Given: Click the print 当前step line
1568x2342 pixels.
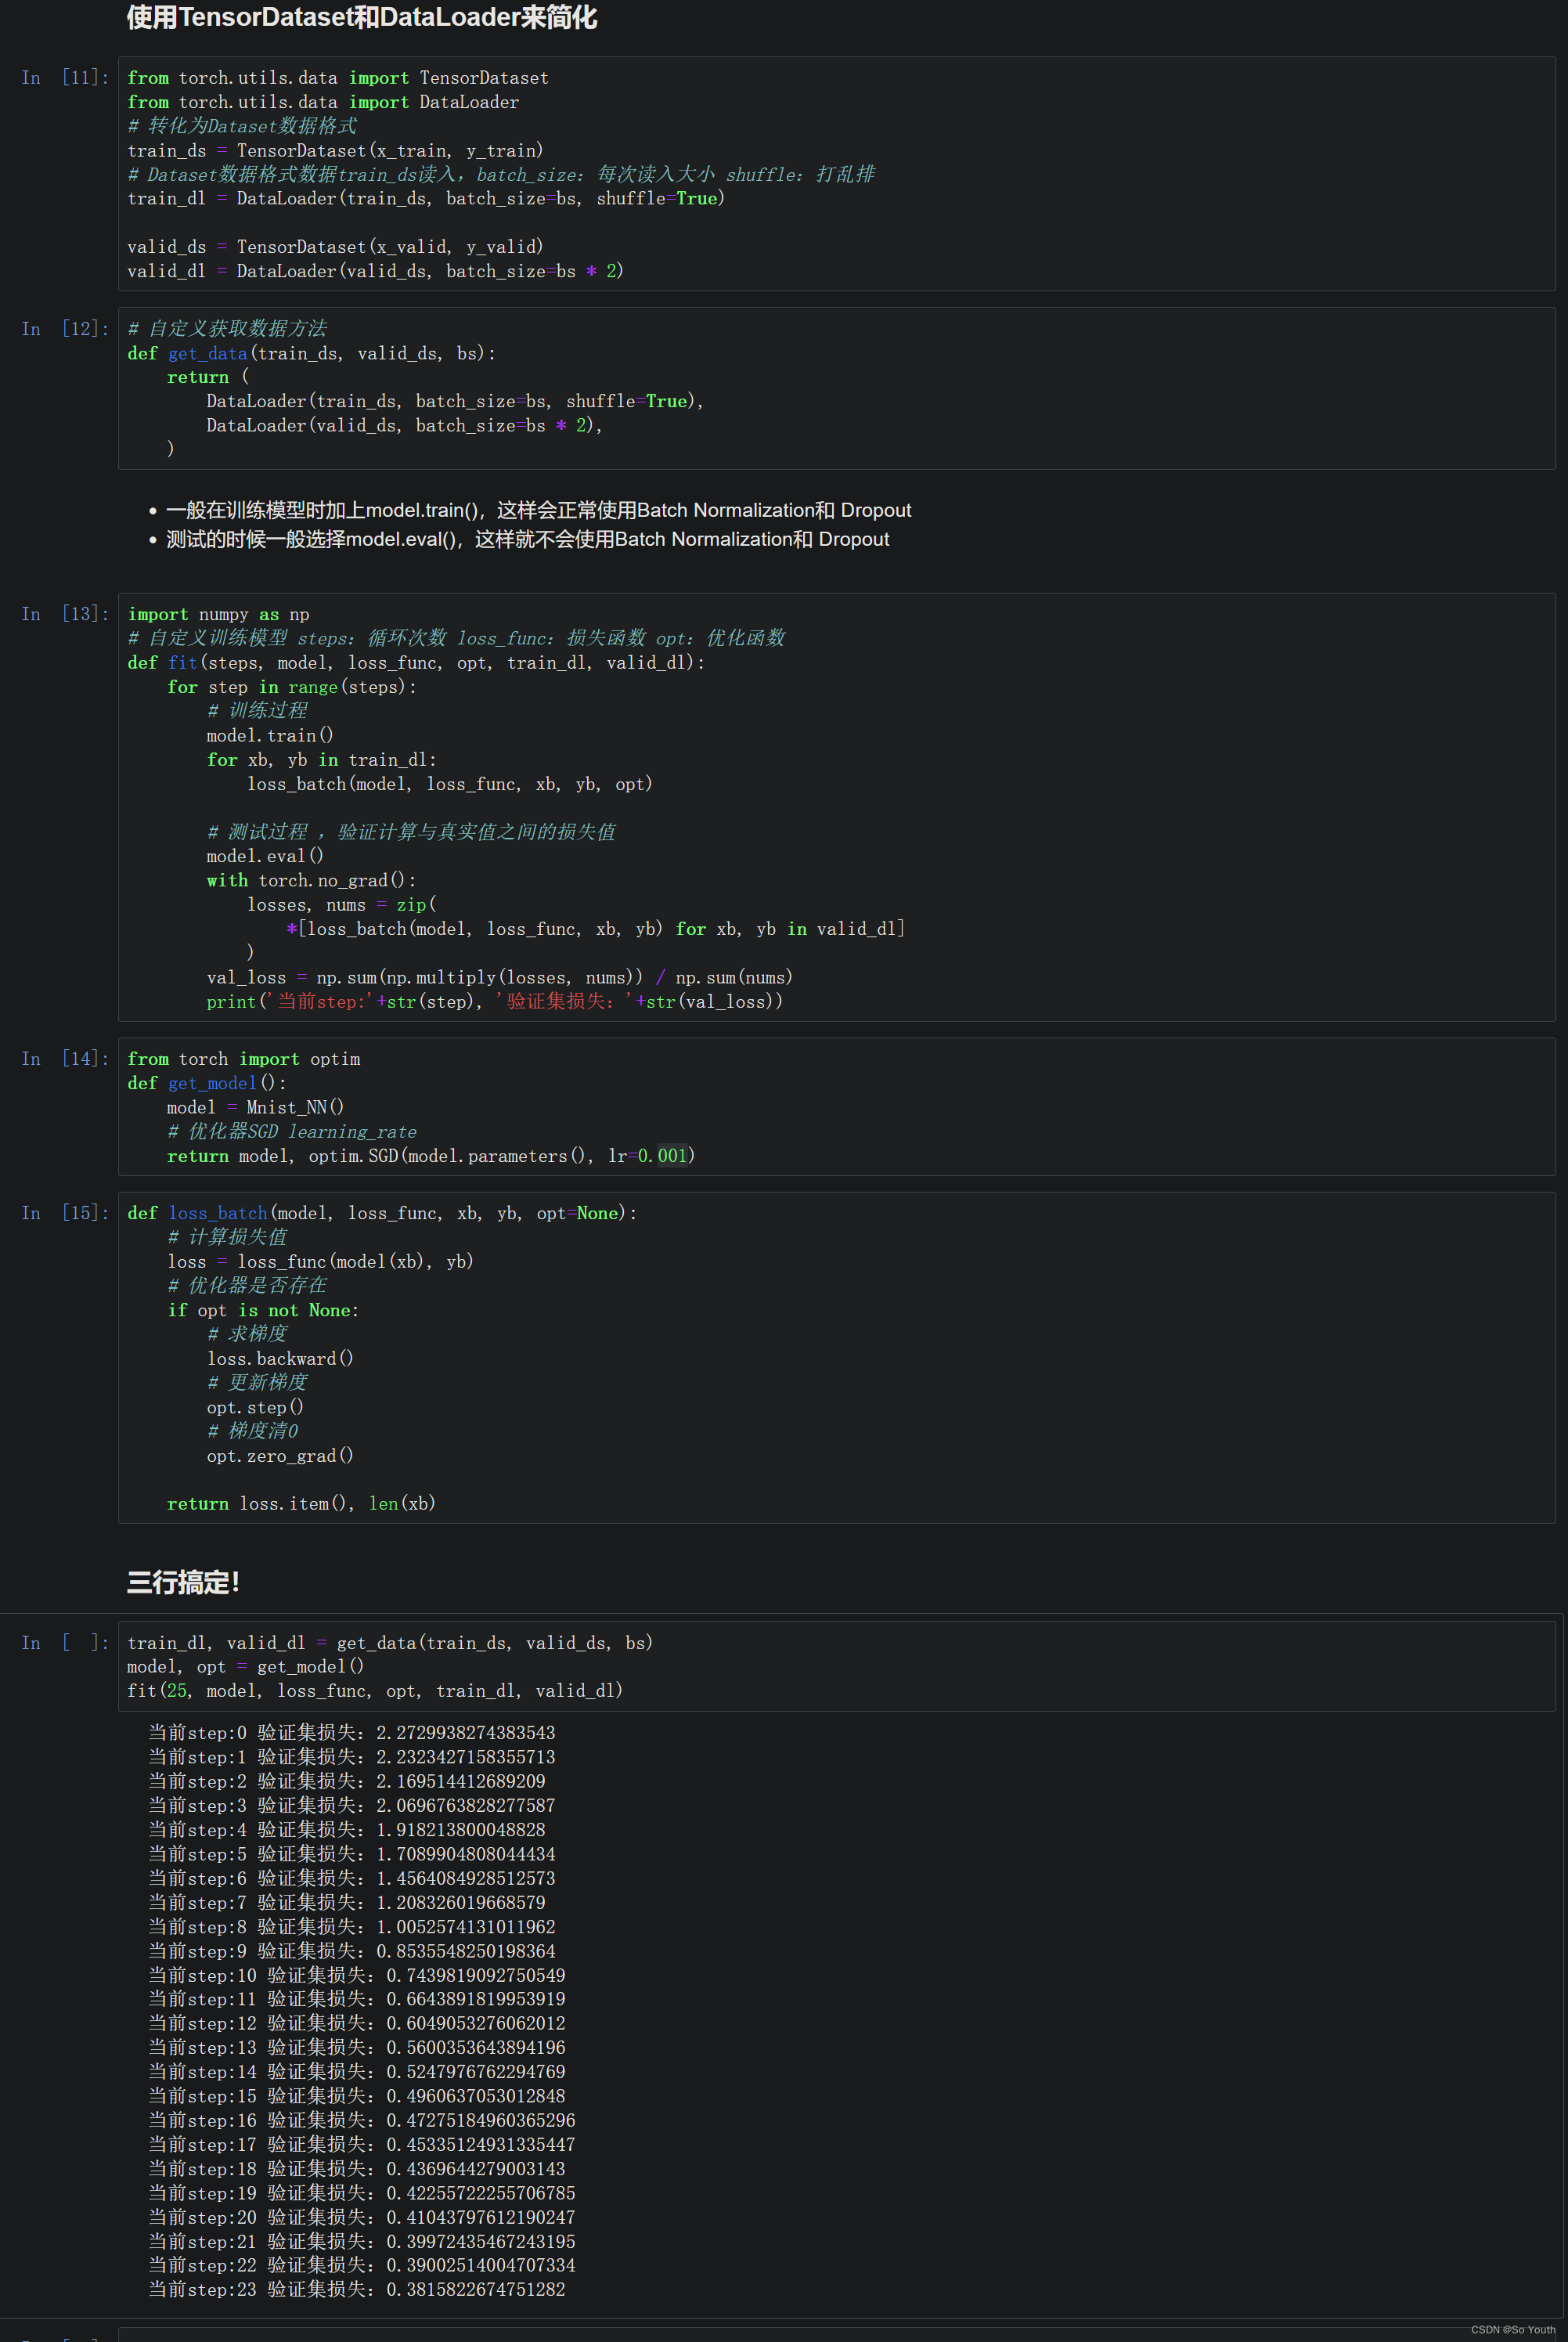Looking at the screenshot, I should click(x=495, y=1001).
